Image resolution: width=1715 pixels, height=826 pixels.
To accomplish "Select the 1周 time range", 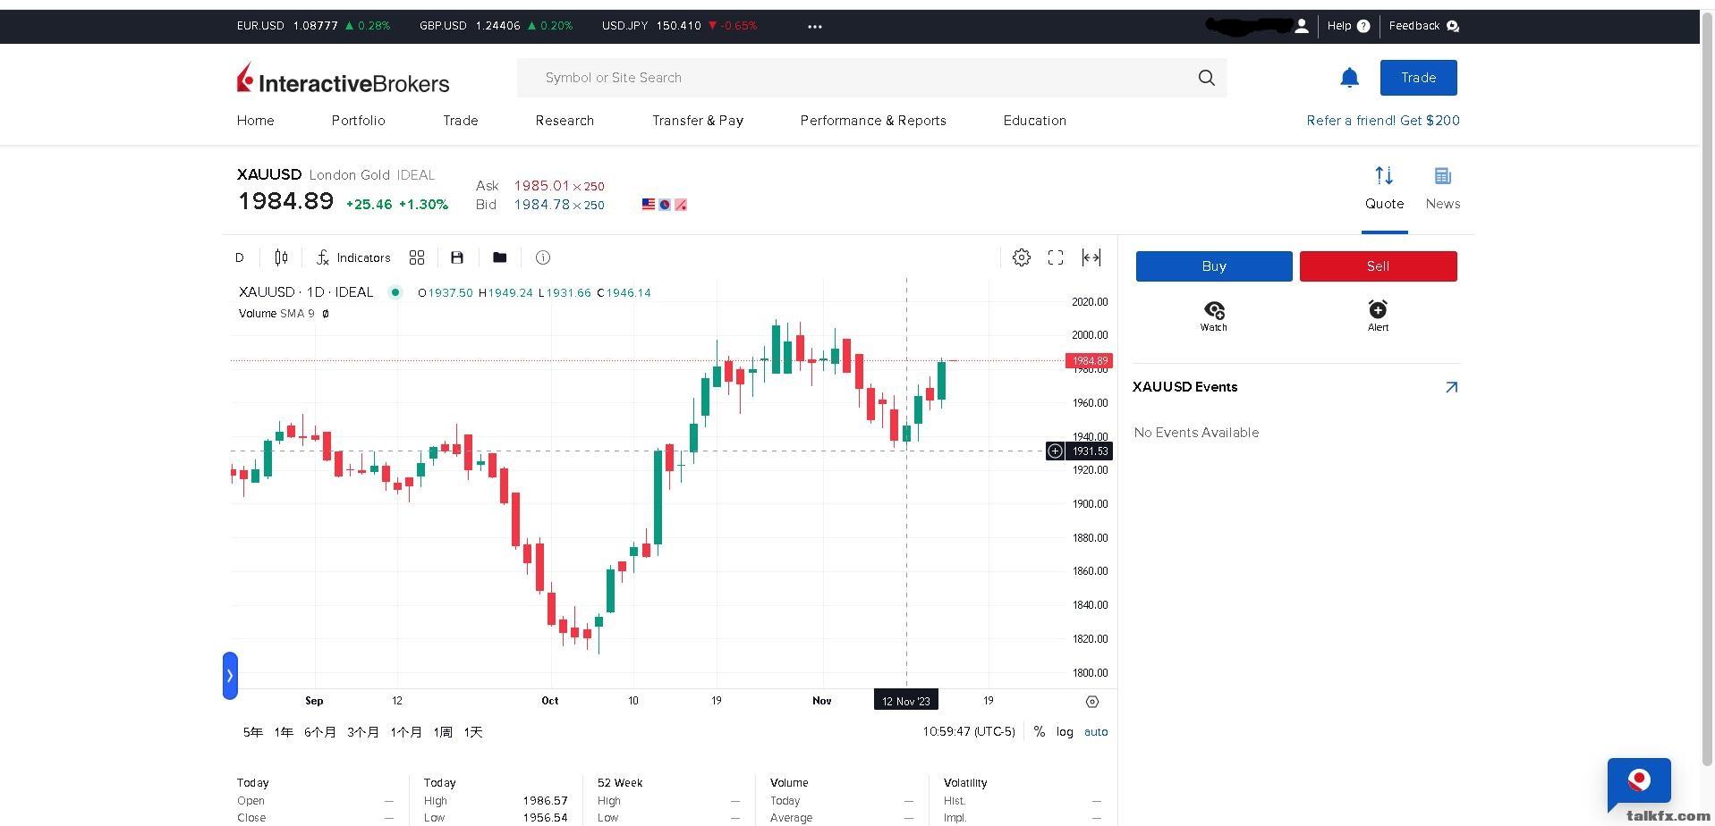I will (x=443, y=732).
